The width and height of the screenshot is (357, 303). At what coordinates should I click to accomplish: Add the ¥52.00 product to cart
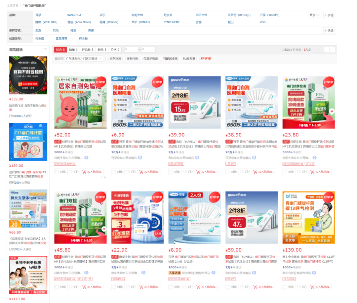click(92, 172)
